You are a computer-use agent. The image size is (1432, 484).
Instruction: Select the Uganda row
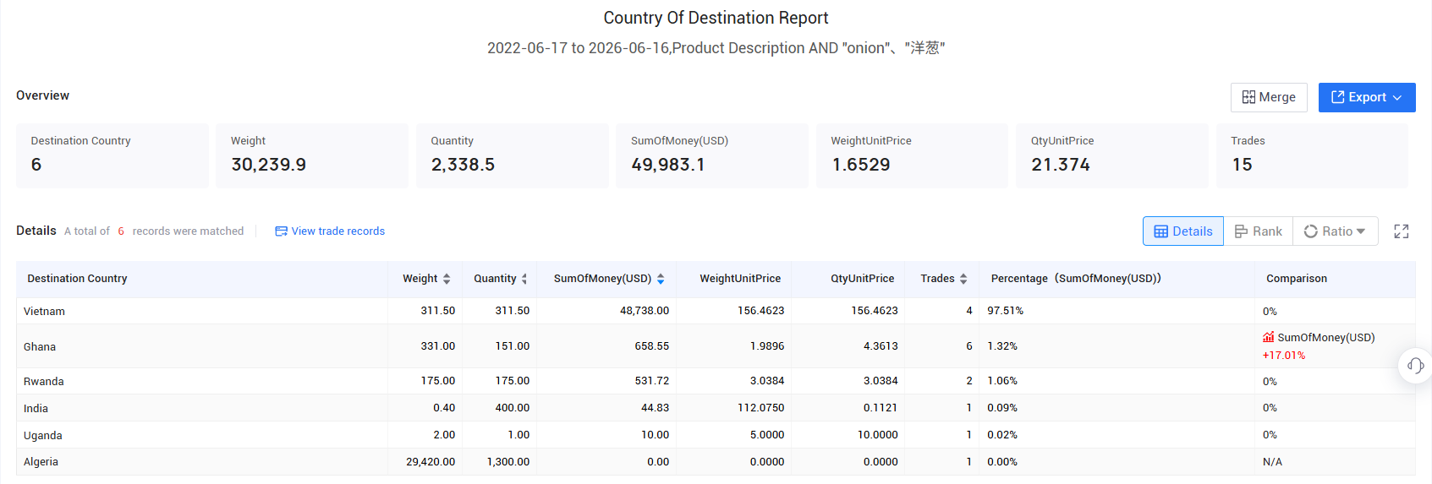click(716, 435)
